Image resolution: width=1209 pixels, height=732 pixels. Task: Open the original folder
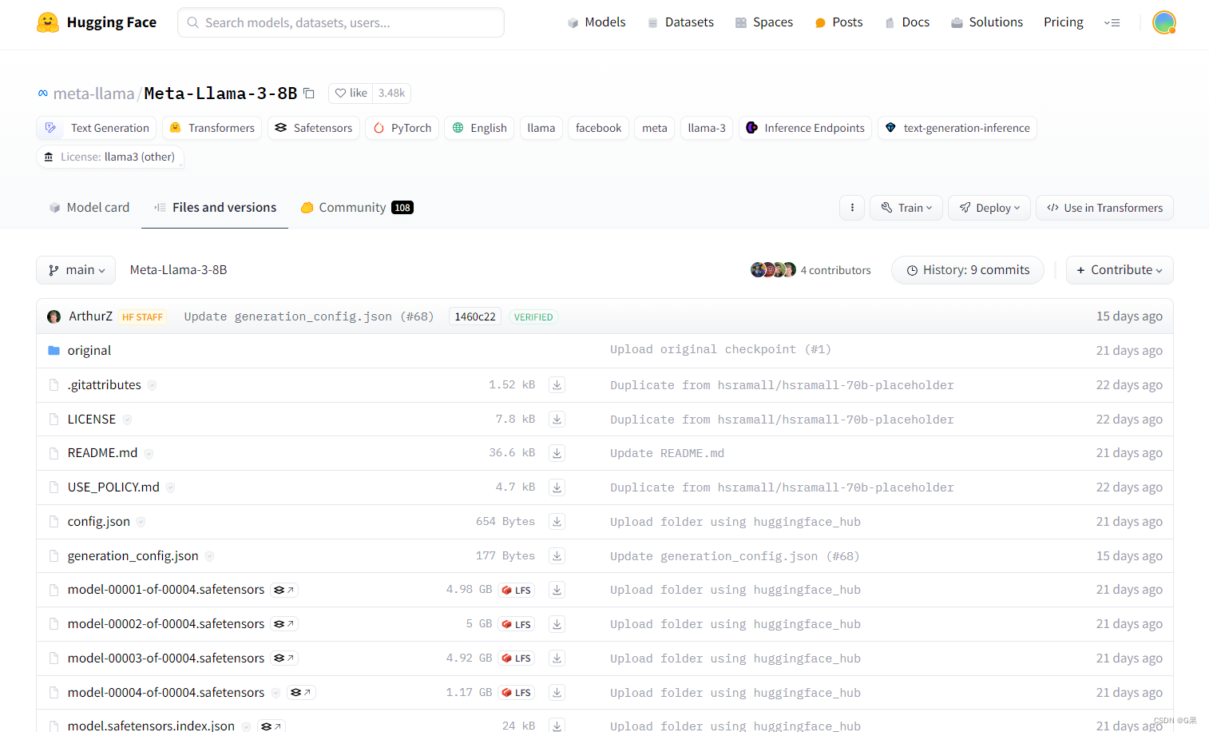click(89, 351)
